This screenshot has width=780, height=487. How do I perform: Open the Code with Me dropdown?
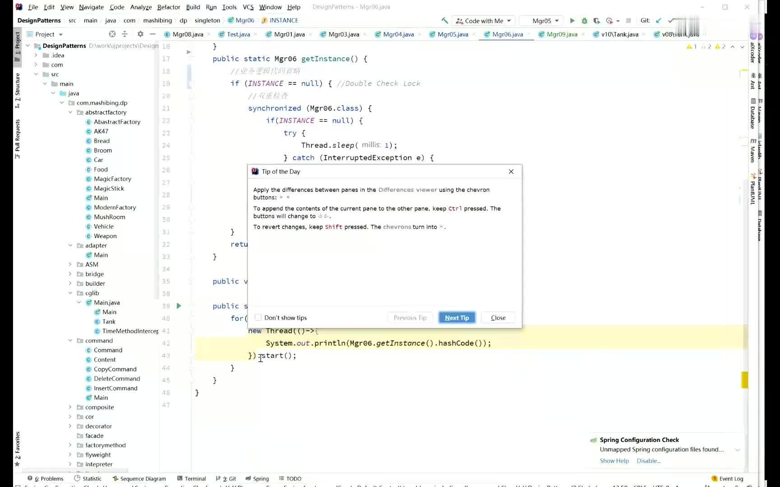click(483, 21)
